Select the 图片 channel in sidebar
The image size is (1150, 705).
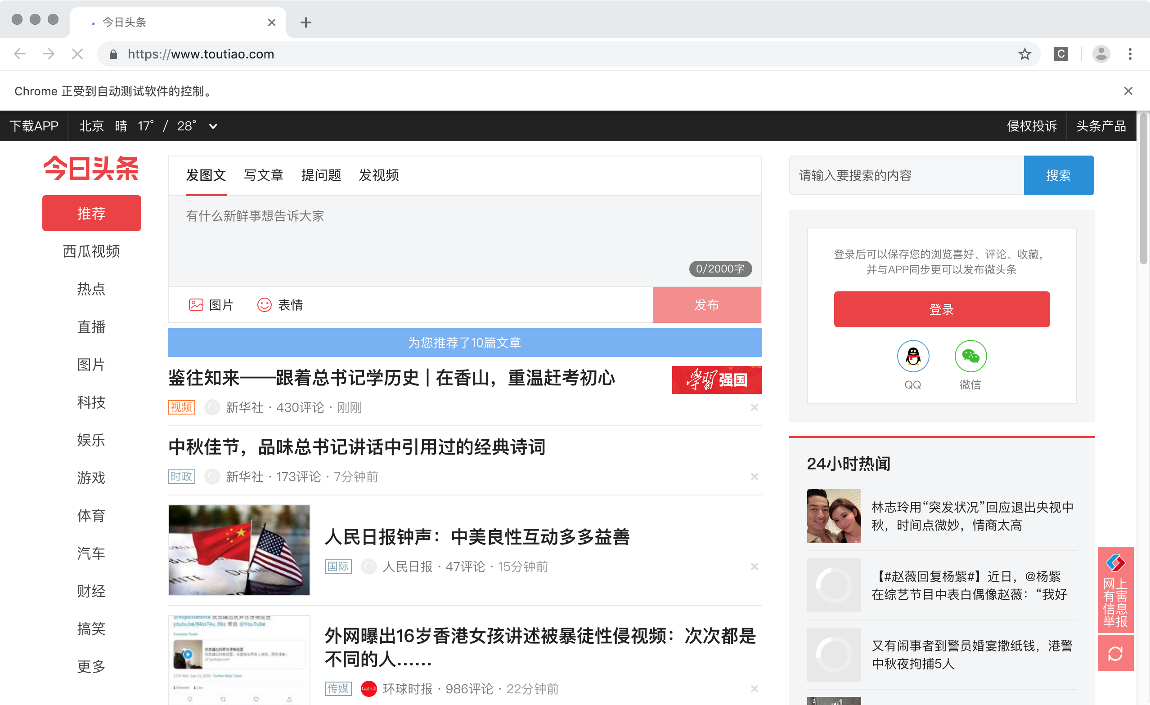[x=91, y=365]
